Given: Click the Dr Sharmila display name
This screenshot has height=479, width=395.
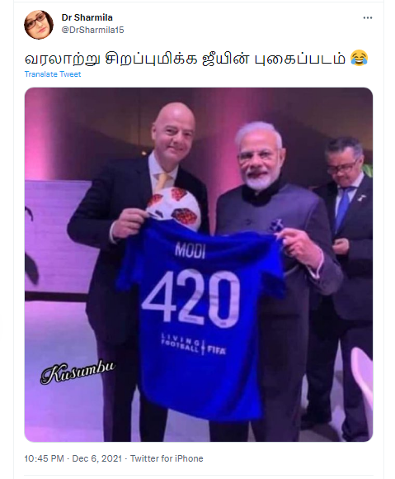Looking at the screenshot, I should (87, 17).
